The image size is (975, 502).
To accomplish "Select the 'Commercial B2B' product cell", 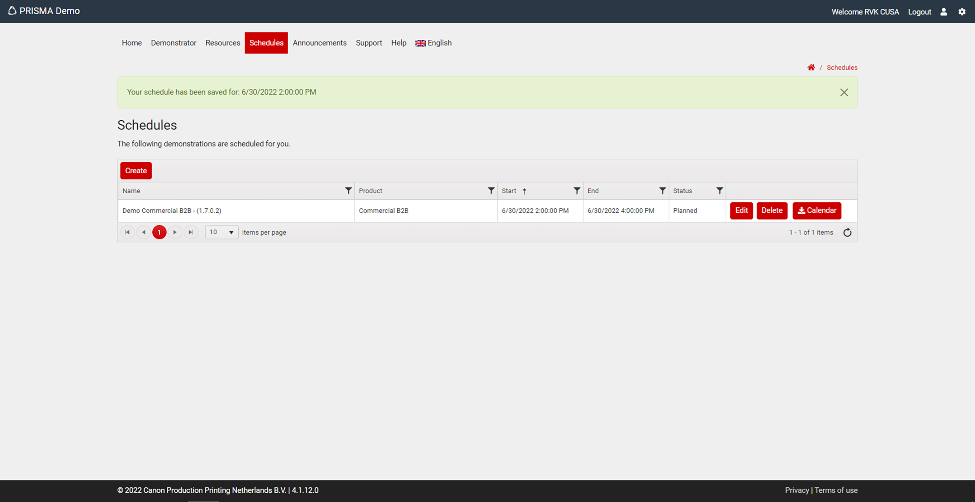I will coord(426,211).
